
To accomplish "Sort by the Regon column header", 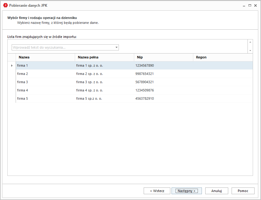I will [x=222, y=57].
